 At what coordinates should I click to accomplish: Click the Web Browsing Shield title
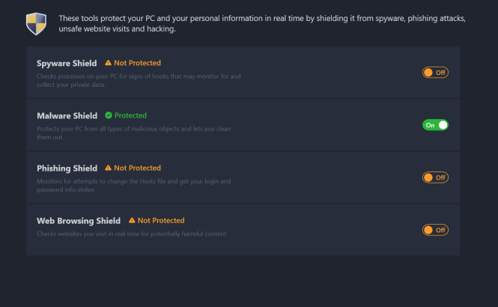[79, 221]
